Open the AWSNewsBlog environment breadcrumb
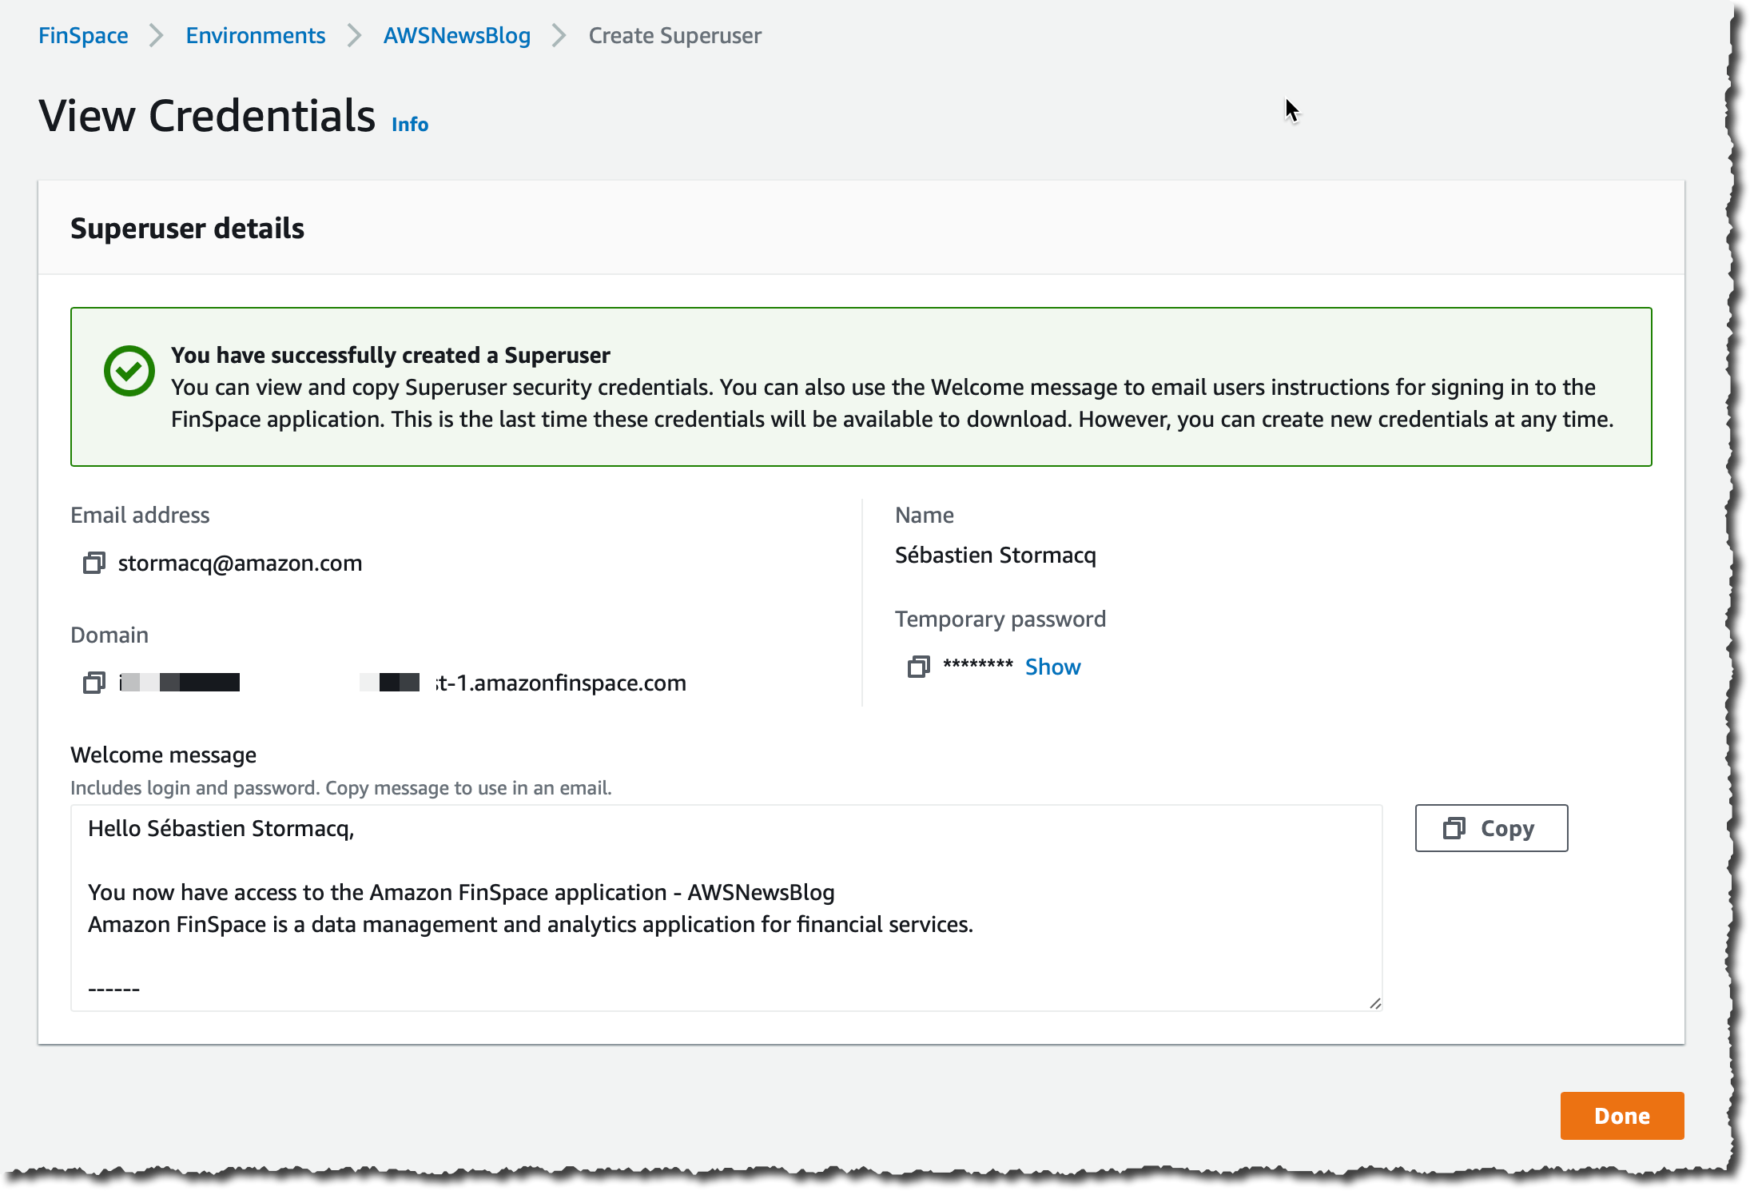 coord(457,36)
